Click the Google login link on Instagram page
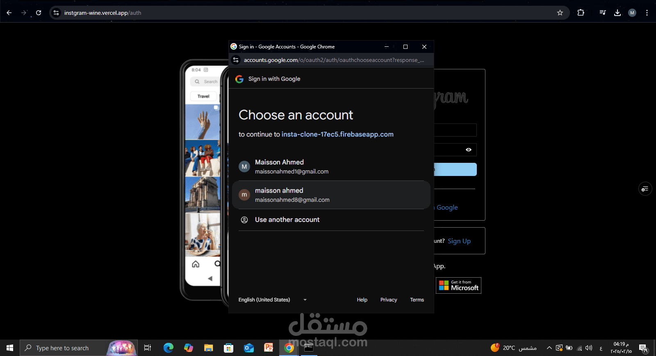The width and height of the screenshot is (656, 356). point(446,208)
